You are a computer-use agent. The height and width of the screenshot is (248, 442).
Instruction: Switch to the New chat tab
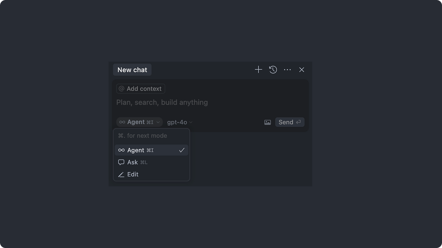tap(132, 70)
